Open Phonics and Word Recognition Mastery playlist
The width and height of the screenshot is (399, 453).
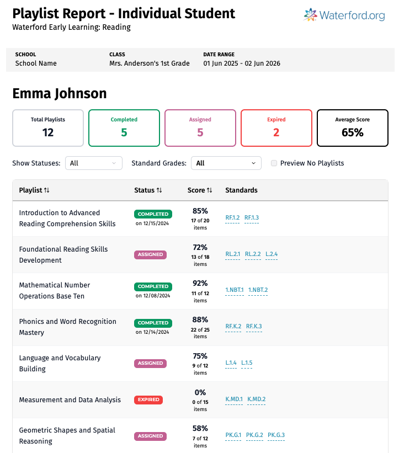click(67, 327)
